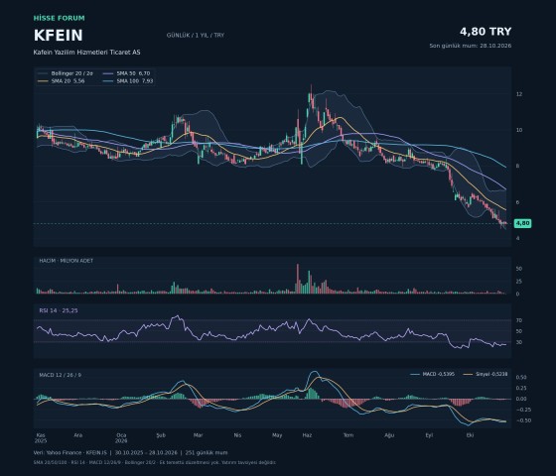Click the Ağu month axis label
Screen dimensions: 556x476
389,435
